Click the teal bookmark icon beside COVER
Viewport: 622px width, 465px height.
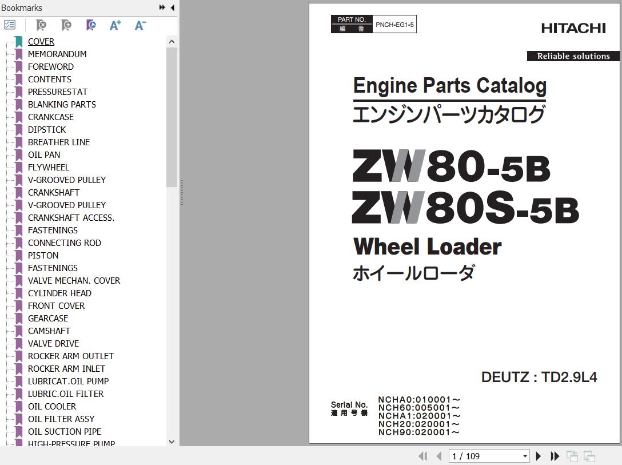pos(19,42)
